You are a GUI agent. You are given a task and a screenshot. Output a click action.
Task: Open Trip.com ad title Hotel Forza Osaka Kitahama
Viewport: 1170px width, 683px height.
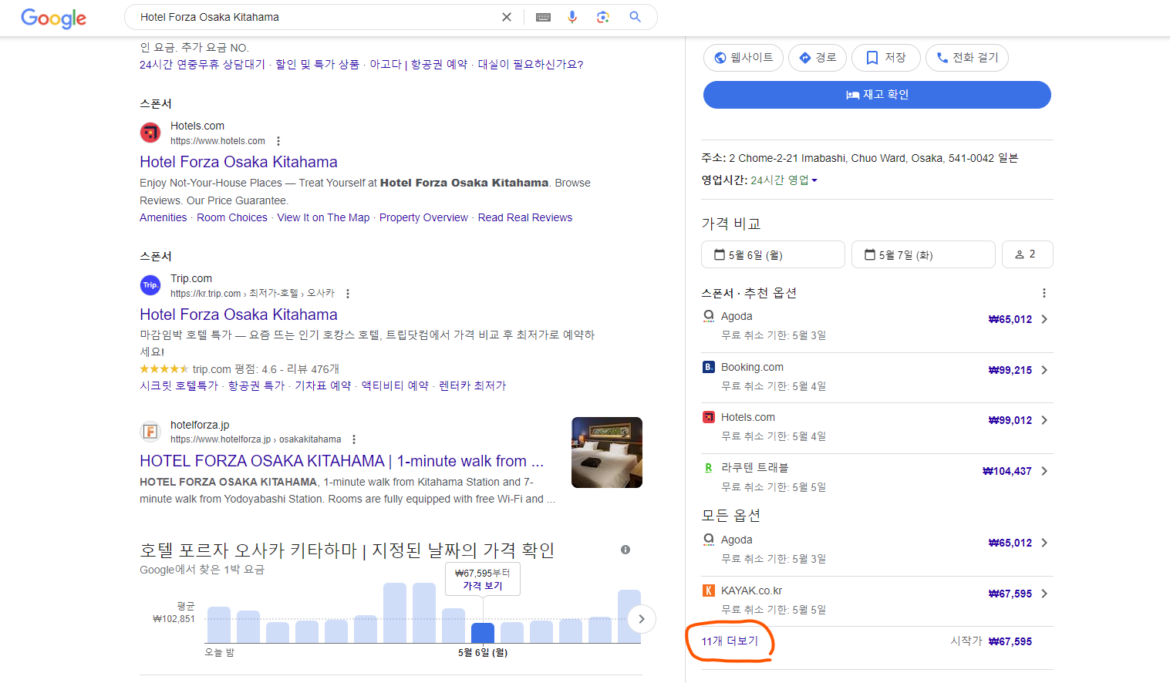click(x=238, y=315)
